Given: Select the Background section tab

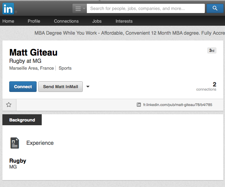Looking at the screenshot, I should coord(22,120).
